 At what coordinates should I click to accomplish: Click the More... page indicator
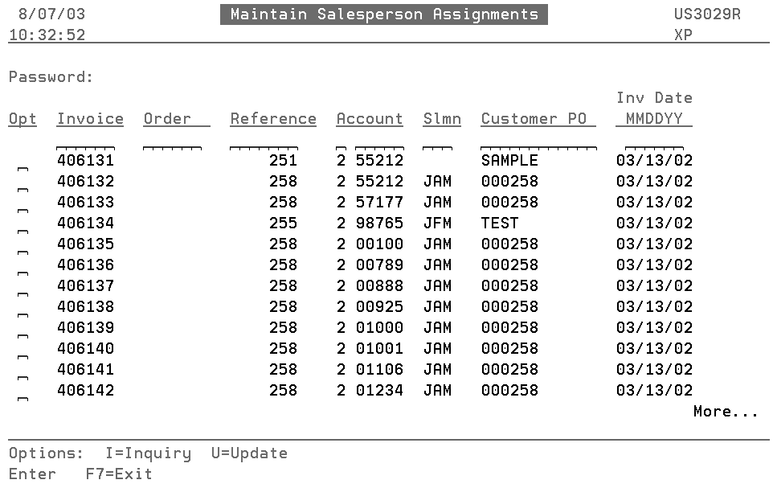pos(726,412)
